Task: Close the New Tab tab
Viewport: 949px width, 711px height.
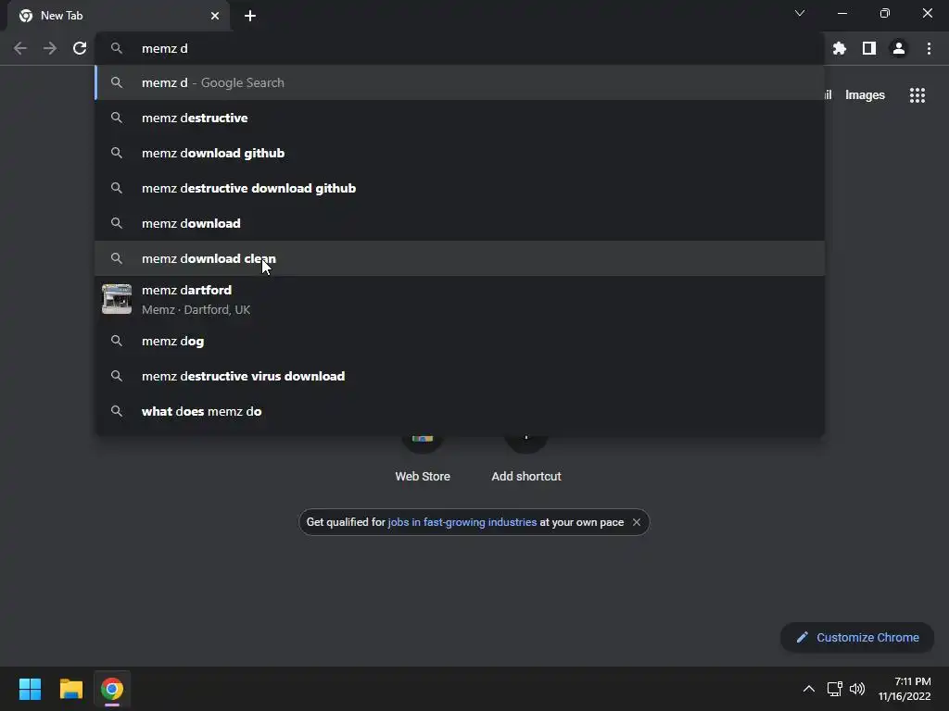Action: 215,16
